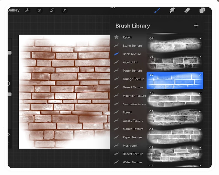Open the Adjustments magic wand menu

tap(40, 10)
